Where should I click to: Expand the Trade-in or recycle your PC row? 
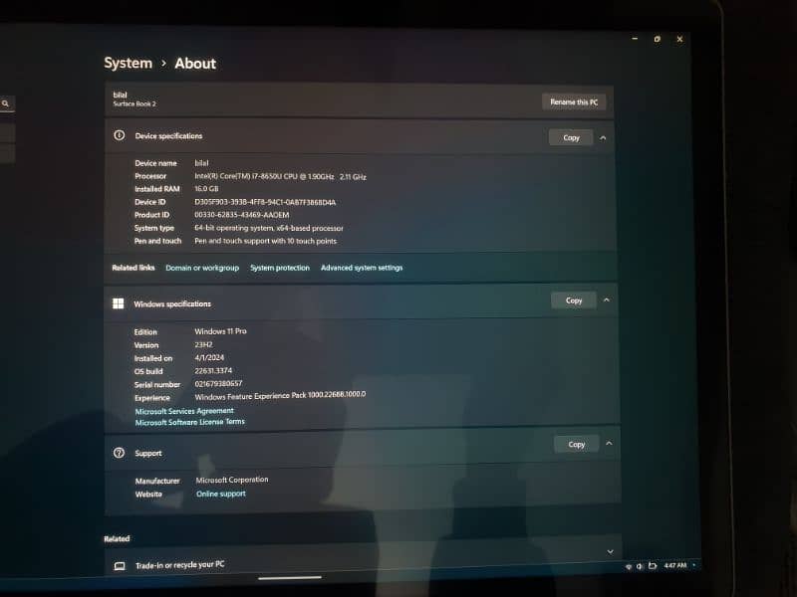tap(610, 550)
